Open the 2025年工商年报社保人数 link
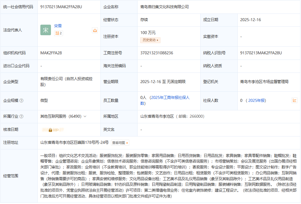The height and width of the screenshot is (204, 301). pyautogui.click(x=165, y=100)
